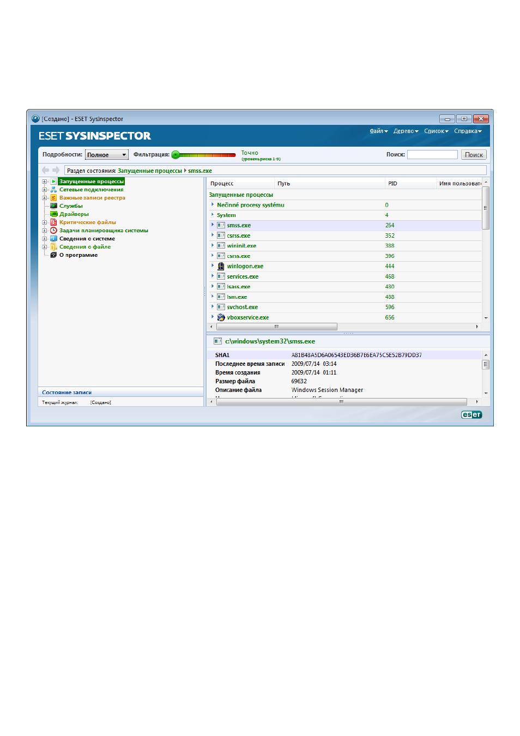Click the red end of filtering slider
The height and width of the screenshot is (736, 520).
click(232, 155)
